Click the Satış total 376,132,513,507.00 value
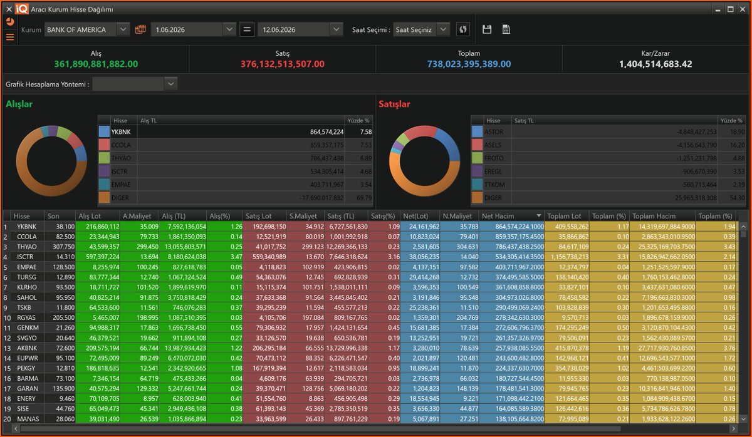The image size is (752, 437). point(283,64)
